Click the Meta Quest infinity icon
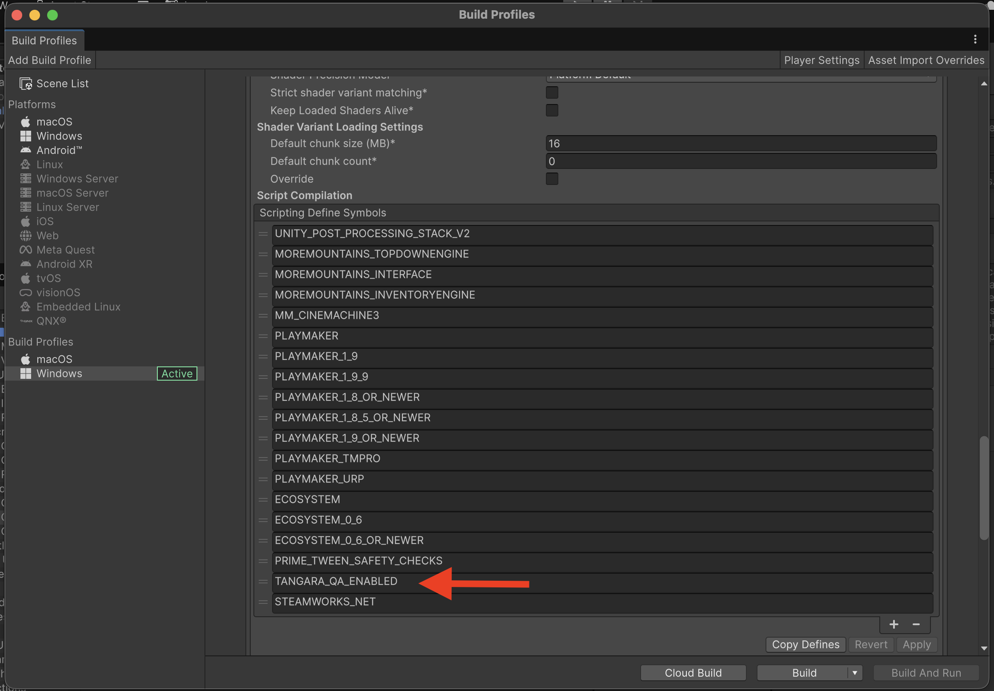The height and width of the screenshot is (691, 994). (x=26, y=249)
